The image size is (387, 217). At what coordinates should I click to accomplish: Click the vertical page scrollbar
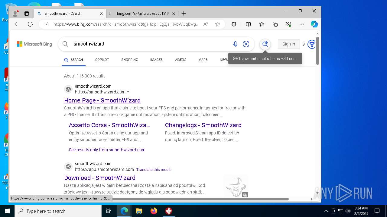(317, 51)
